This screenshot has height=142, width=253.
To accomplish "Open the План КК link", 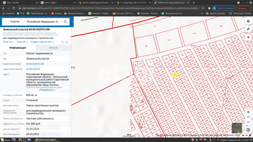I will click(22, 42).
